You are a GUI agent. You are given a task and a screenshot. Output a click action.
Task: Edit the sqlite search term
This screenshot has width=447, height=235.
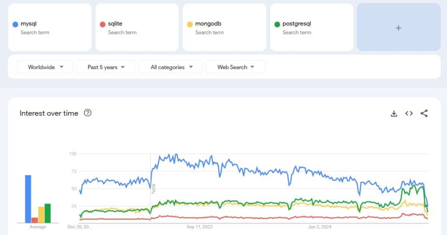(115, 24)
